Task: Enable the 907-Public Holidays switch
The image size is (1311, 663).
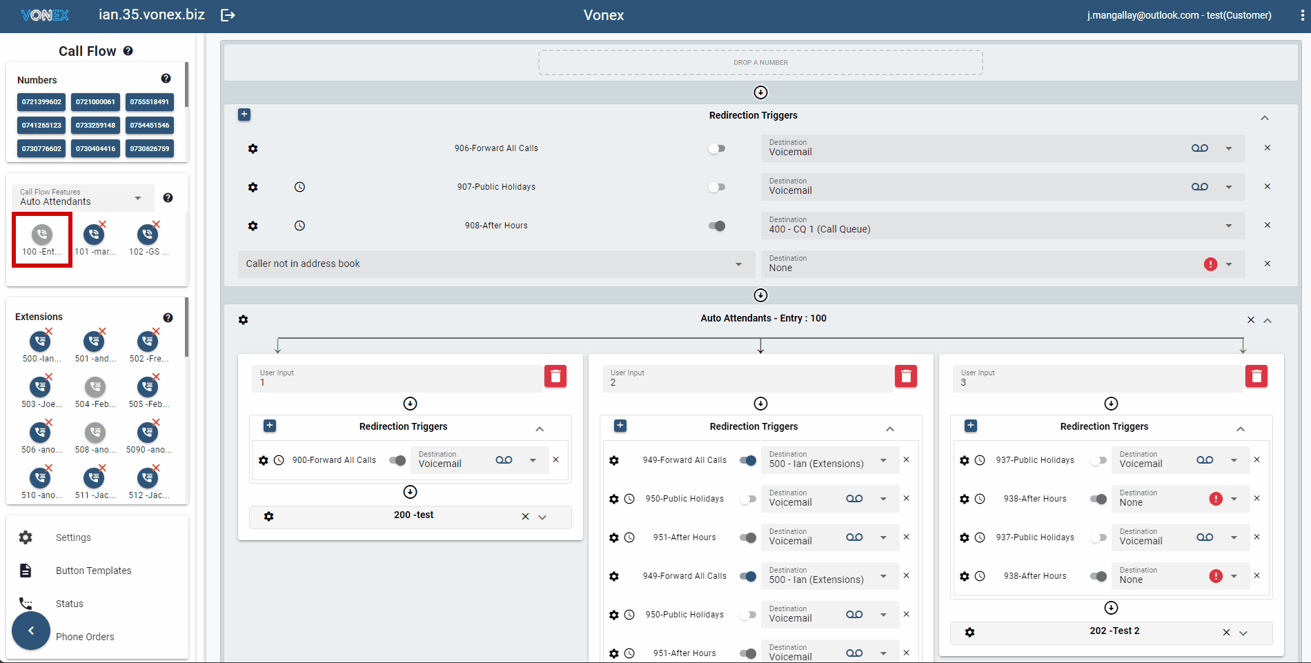Action: (717, 187)
